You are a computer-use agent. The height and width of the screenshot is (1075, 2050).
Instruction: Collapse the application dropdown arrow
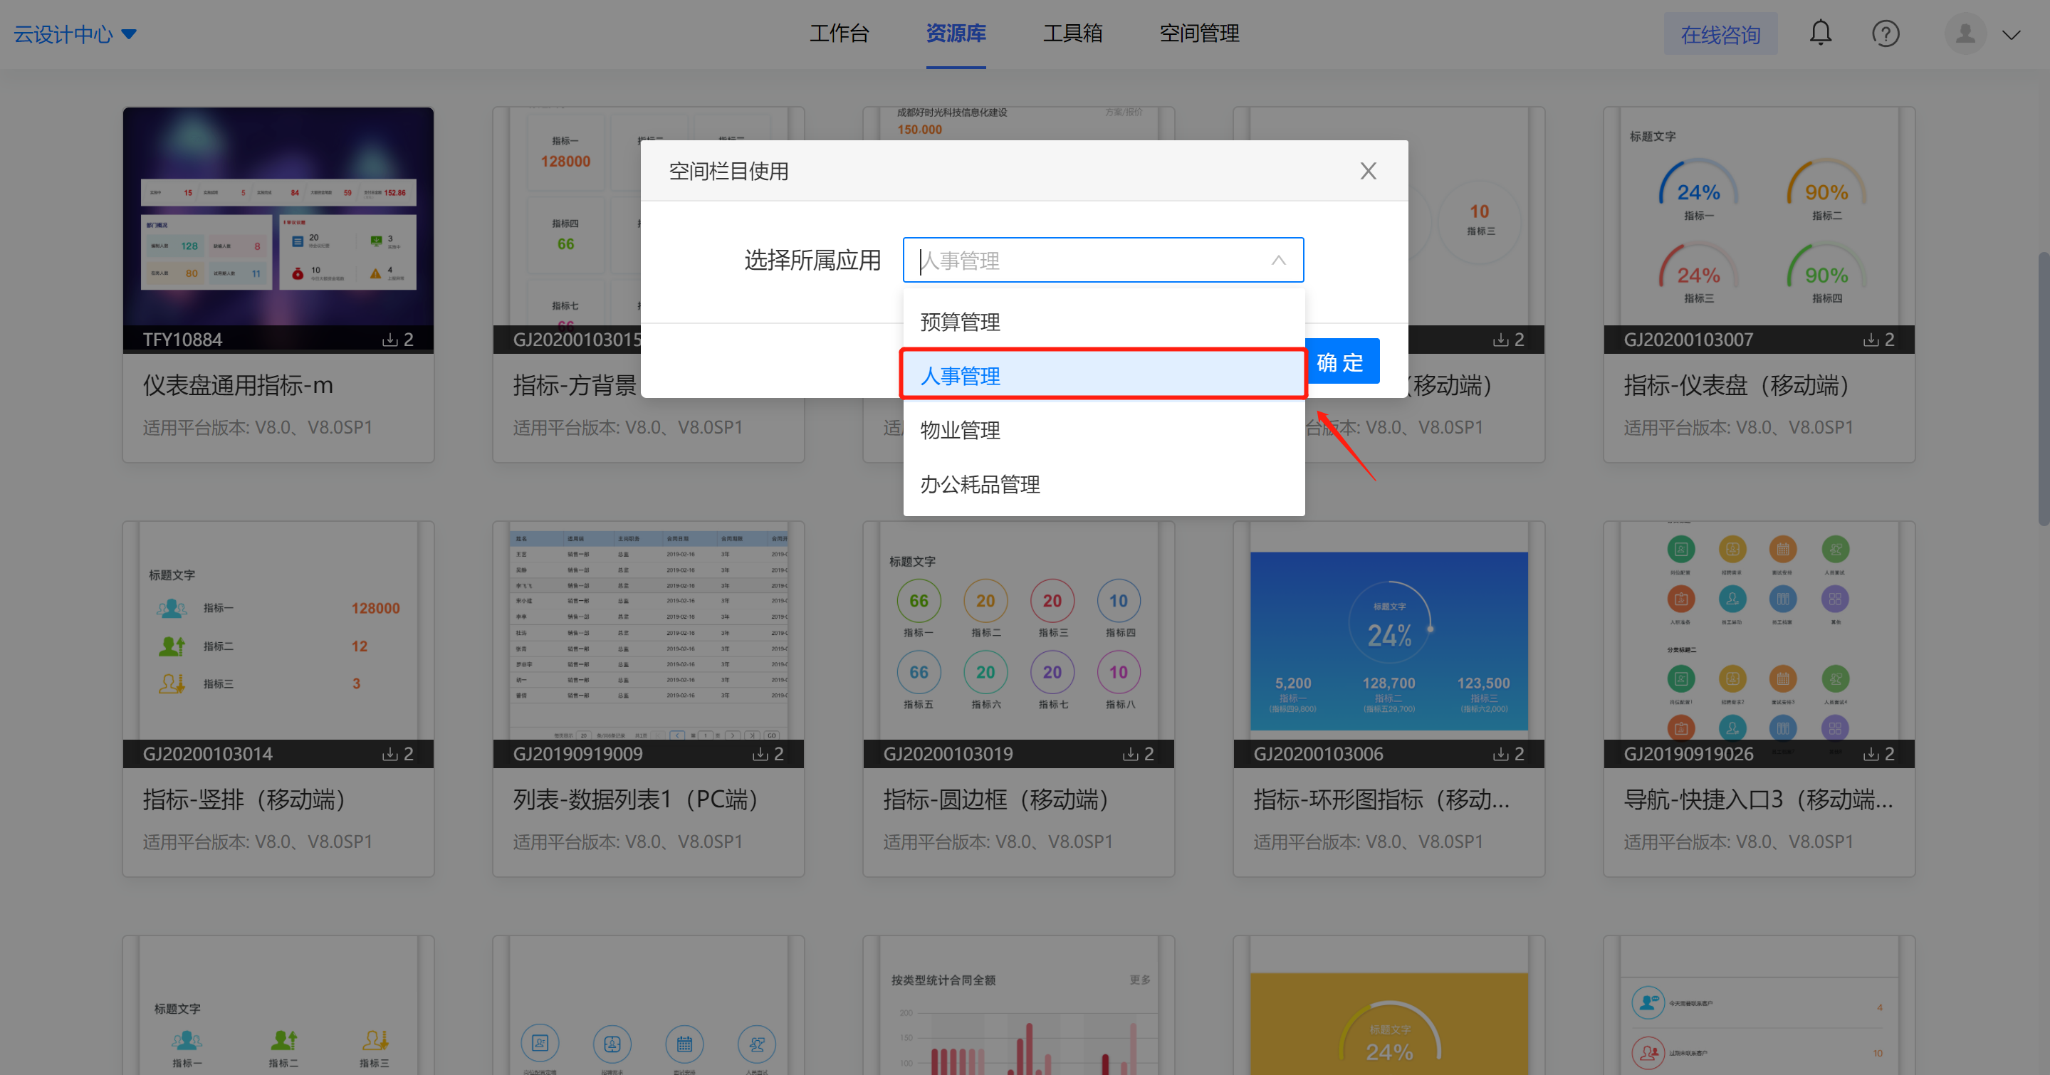point(1278,260)
